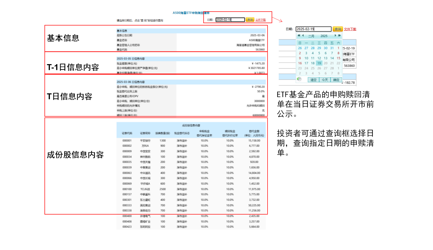The width and height of the screenshot is (433, 250).
Task: Go to previous month in calendar popup
Action: tap(303, 36)
